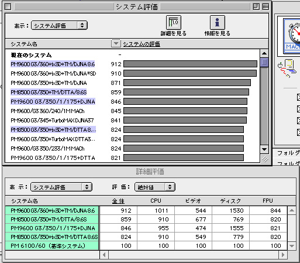
Task: Click the score bar for value 871
Action: pyautogui.click(x=187, y=83)
